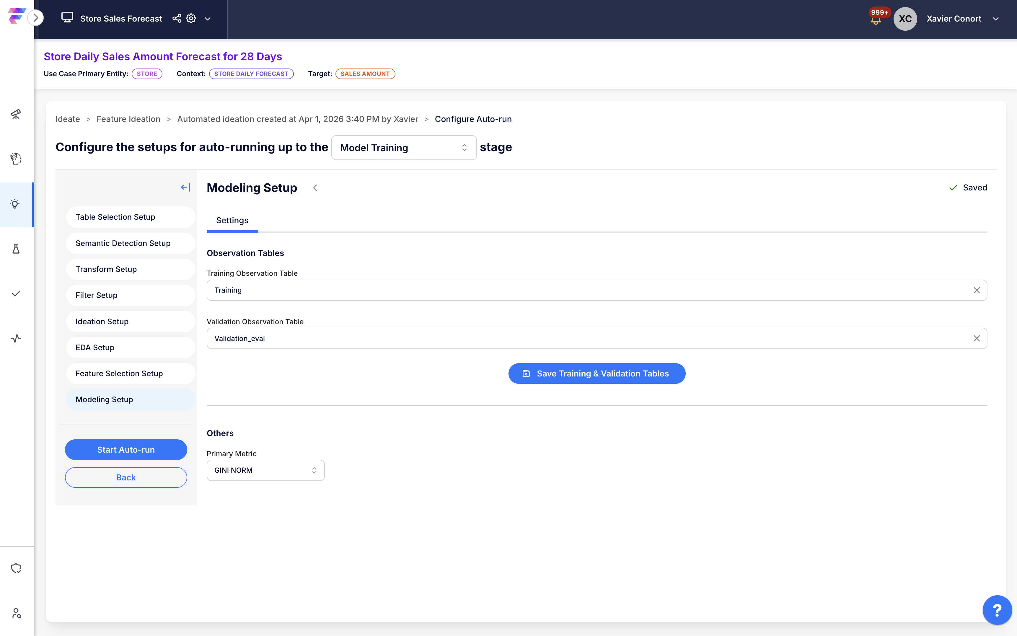
Task: Open the Primary Metric GINI NORM dropdown
Action: pos(265,470)
